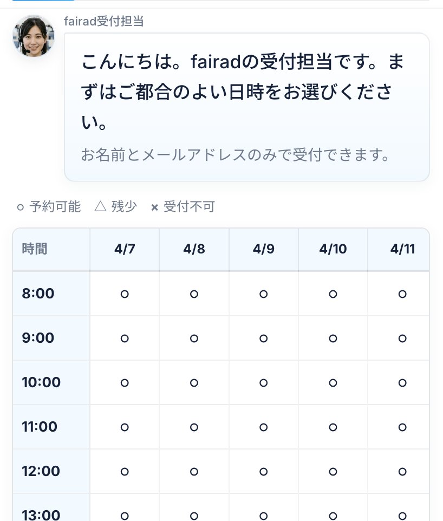Select the available slot for 4/9 at 8:00

click(x=263, y=294)
